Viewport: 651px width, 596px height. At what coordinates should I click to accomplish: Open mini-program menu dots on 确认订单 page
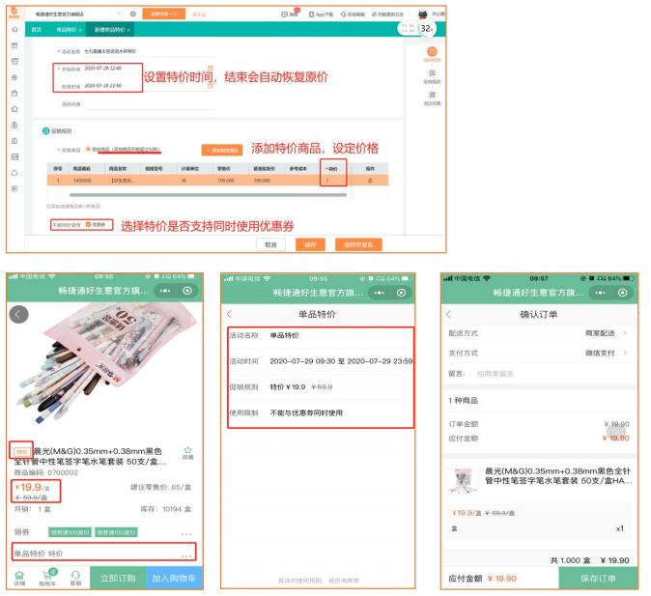(x=601, y=293)
